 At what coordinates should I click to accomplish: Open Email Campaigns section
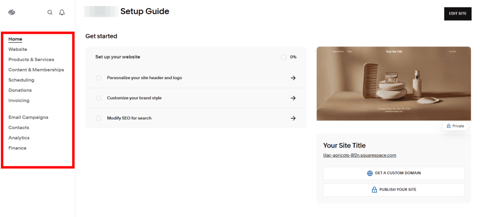[x=28, y=117]
